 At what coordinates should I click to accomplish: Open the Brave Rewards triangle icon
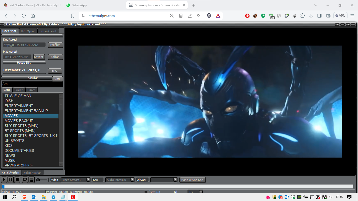218,16
